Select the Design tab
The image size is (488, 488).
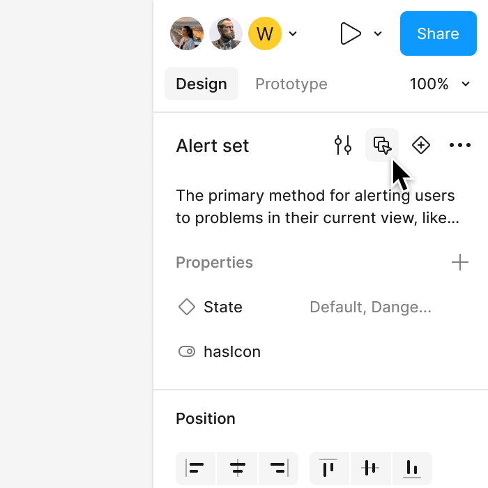tap(201, 84)
